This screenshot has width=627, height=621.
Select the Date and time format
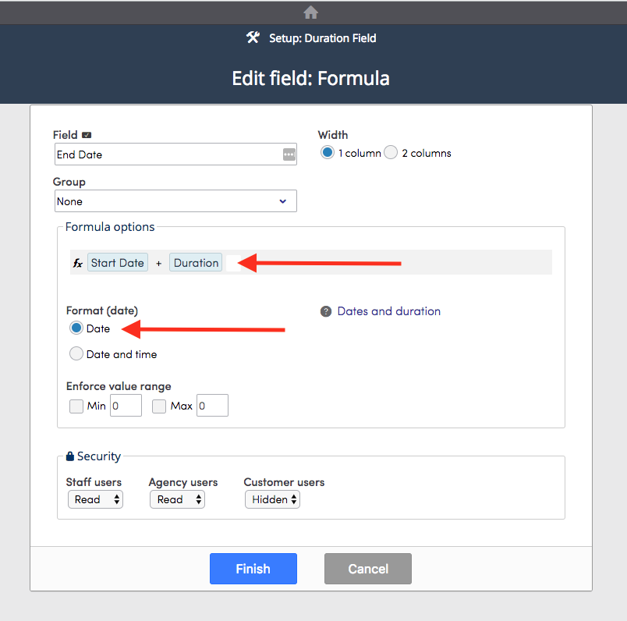(76, 353)
